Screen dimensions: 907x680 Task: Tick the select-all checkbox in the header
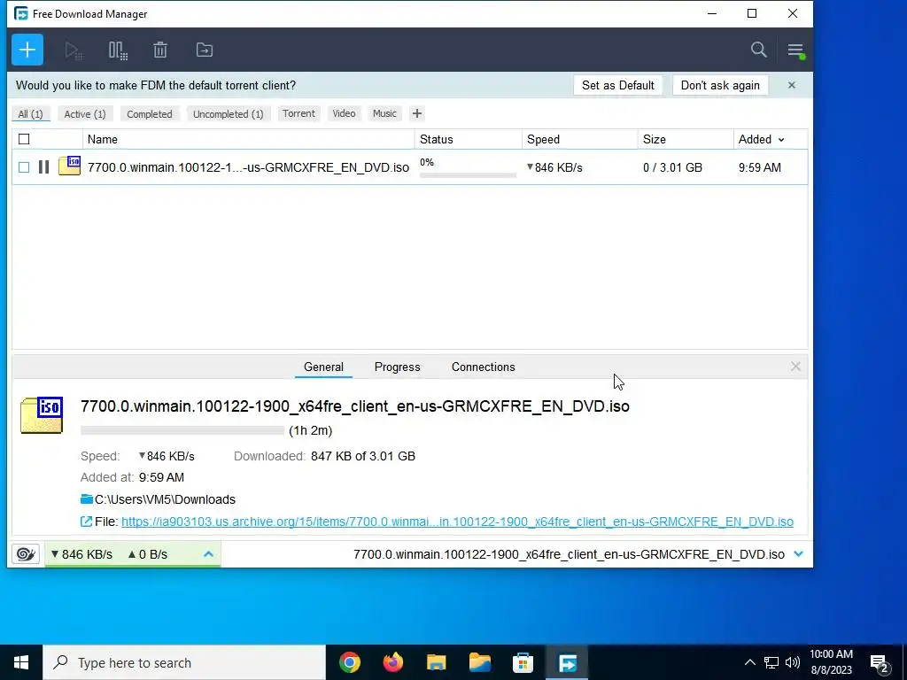pos(24,139)
